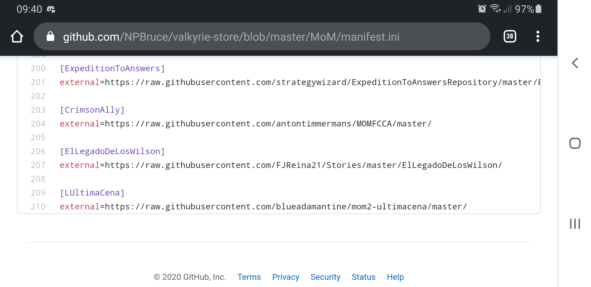The height and width of the screenshot is (287, 591).
Task: Tap the Android home navigation button
Action: [575, 143]
